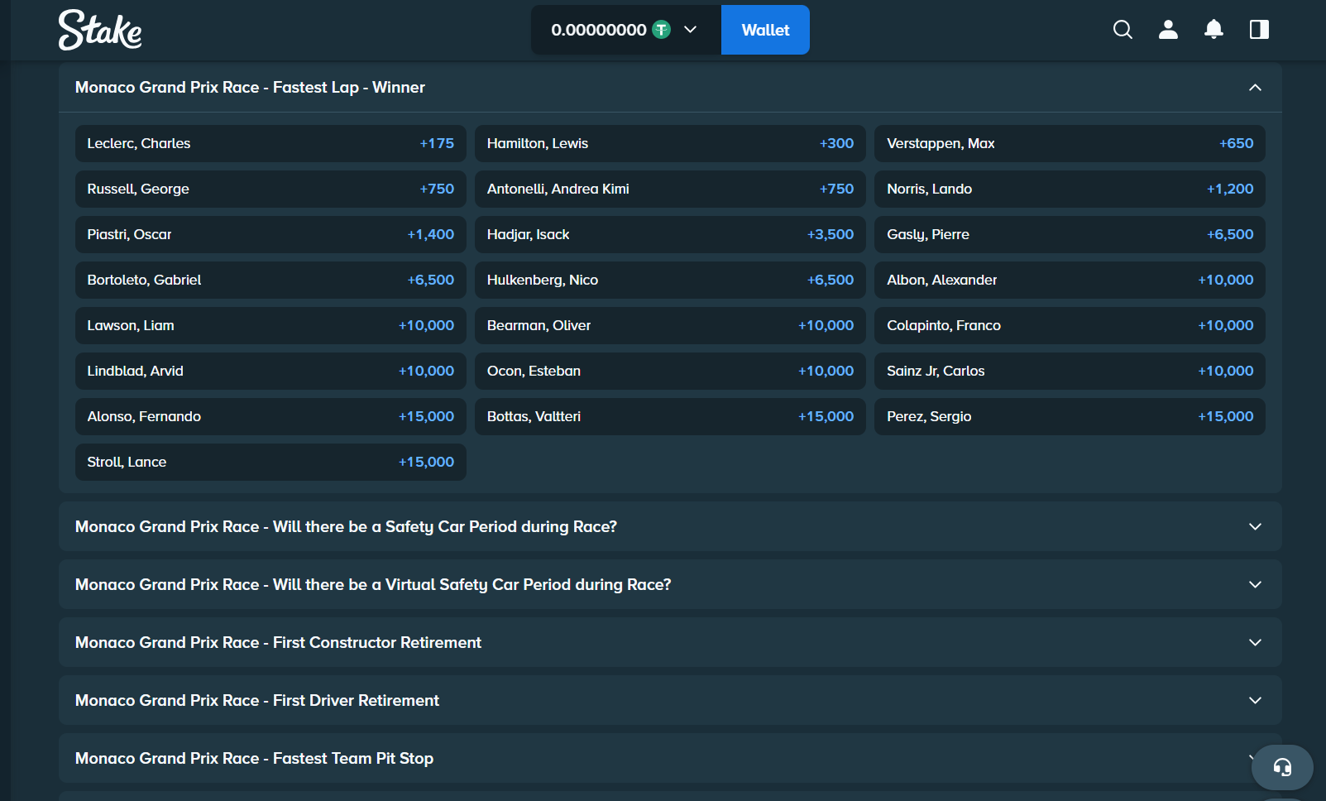This screenshot has width=1326, height=801.
Task: Bet on Bearman, Oliver fastest lap
Action: (670, 325)
